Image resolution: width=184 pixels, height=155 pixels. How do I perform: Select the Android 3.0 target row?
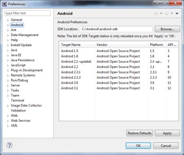point(119,83)
